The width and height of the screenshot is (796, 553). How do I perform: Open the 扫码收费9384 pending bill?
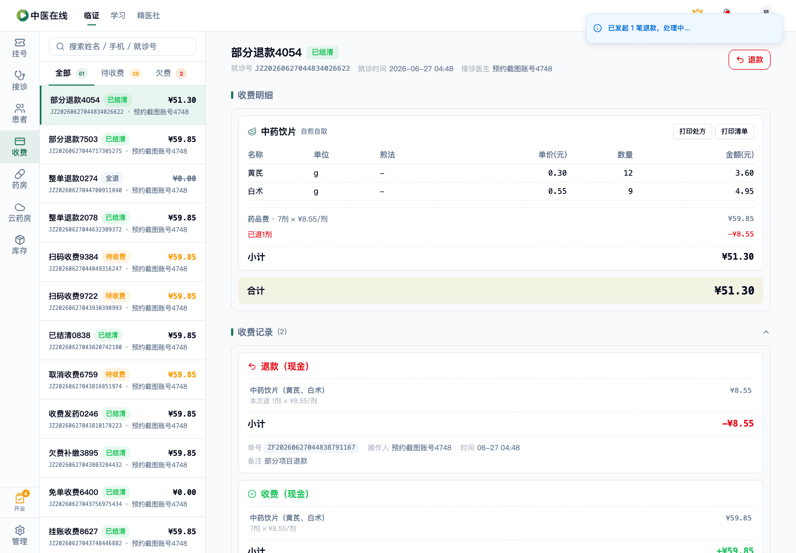(123, 262)
